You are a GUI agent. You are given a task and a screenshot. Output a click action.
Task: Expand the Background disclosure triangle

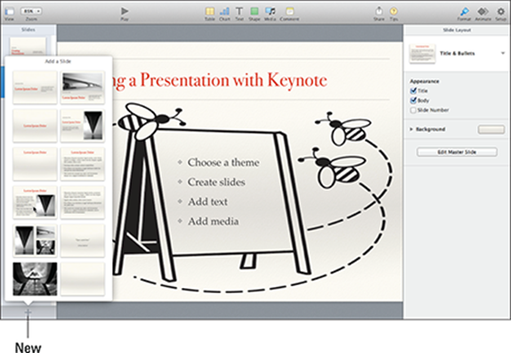(x=411, y=129)
